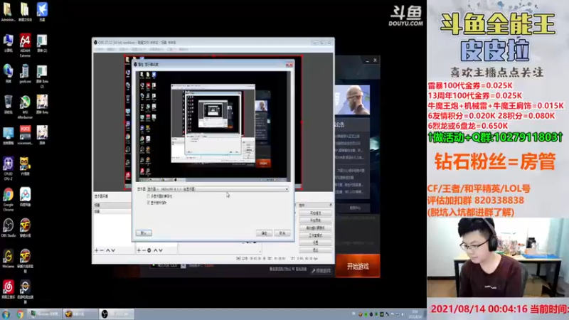Open the Recycle Bin on desktop
The width and height of the screenshot is (569, 320).
tap(8, 105)
